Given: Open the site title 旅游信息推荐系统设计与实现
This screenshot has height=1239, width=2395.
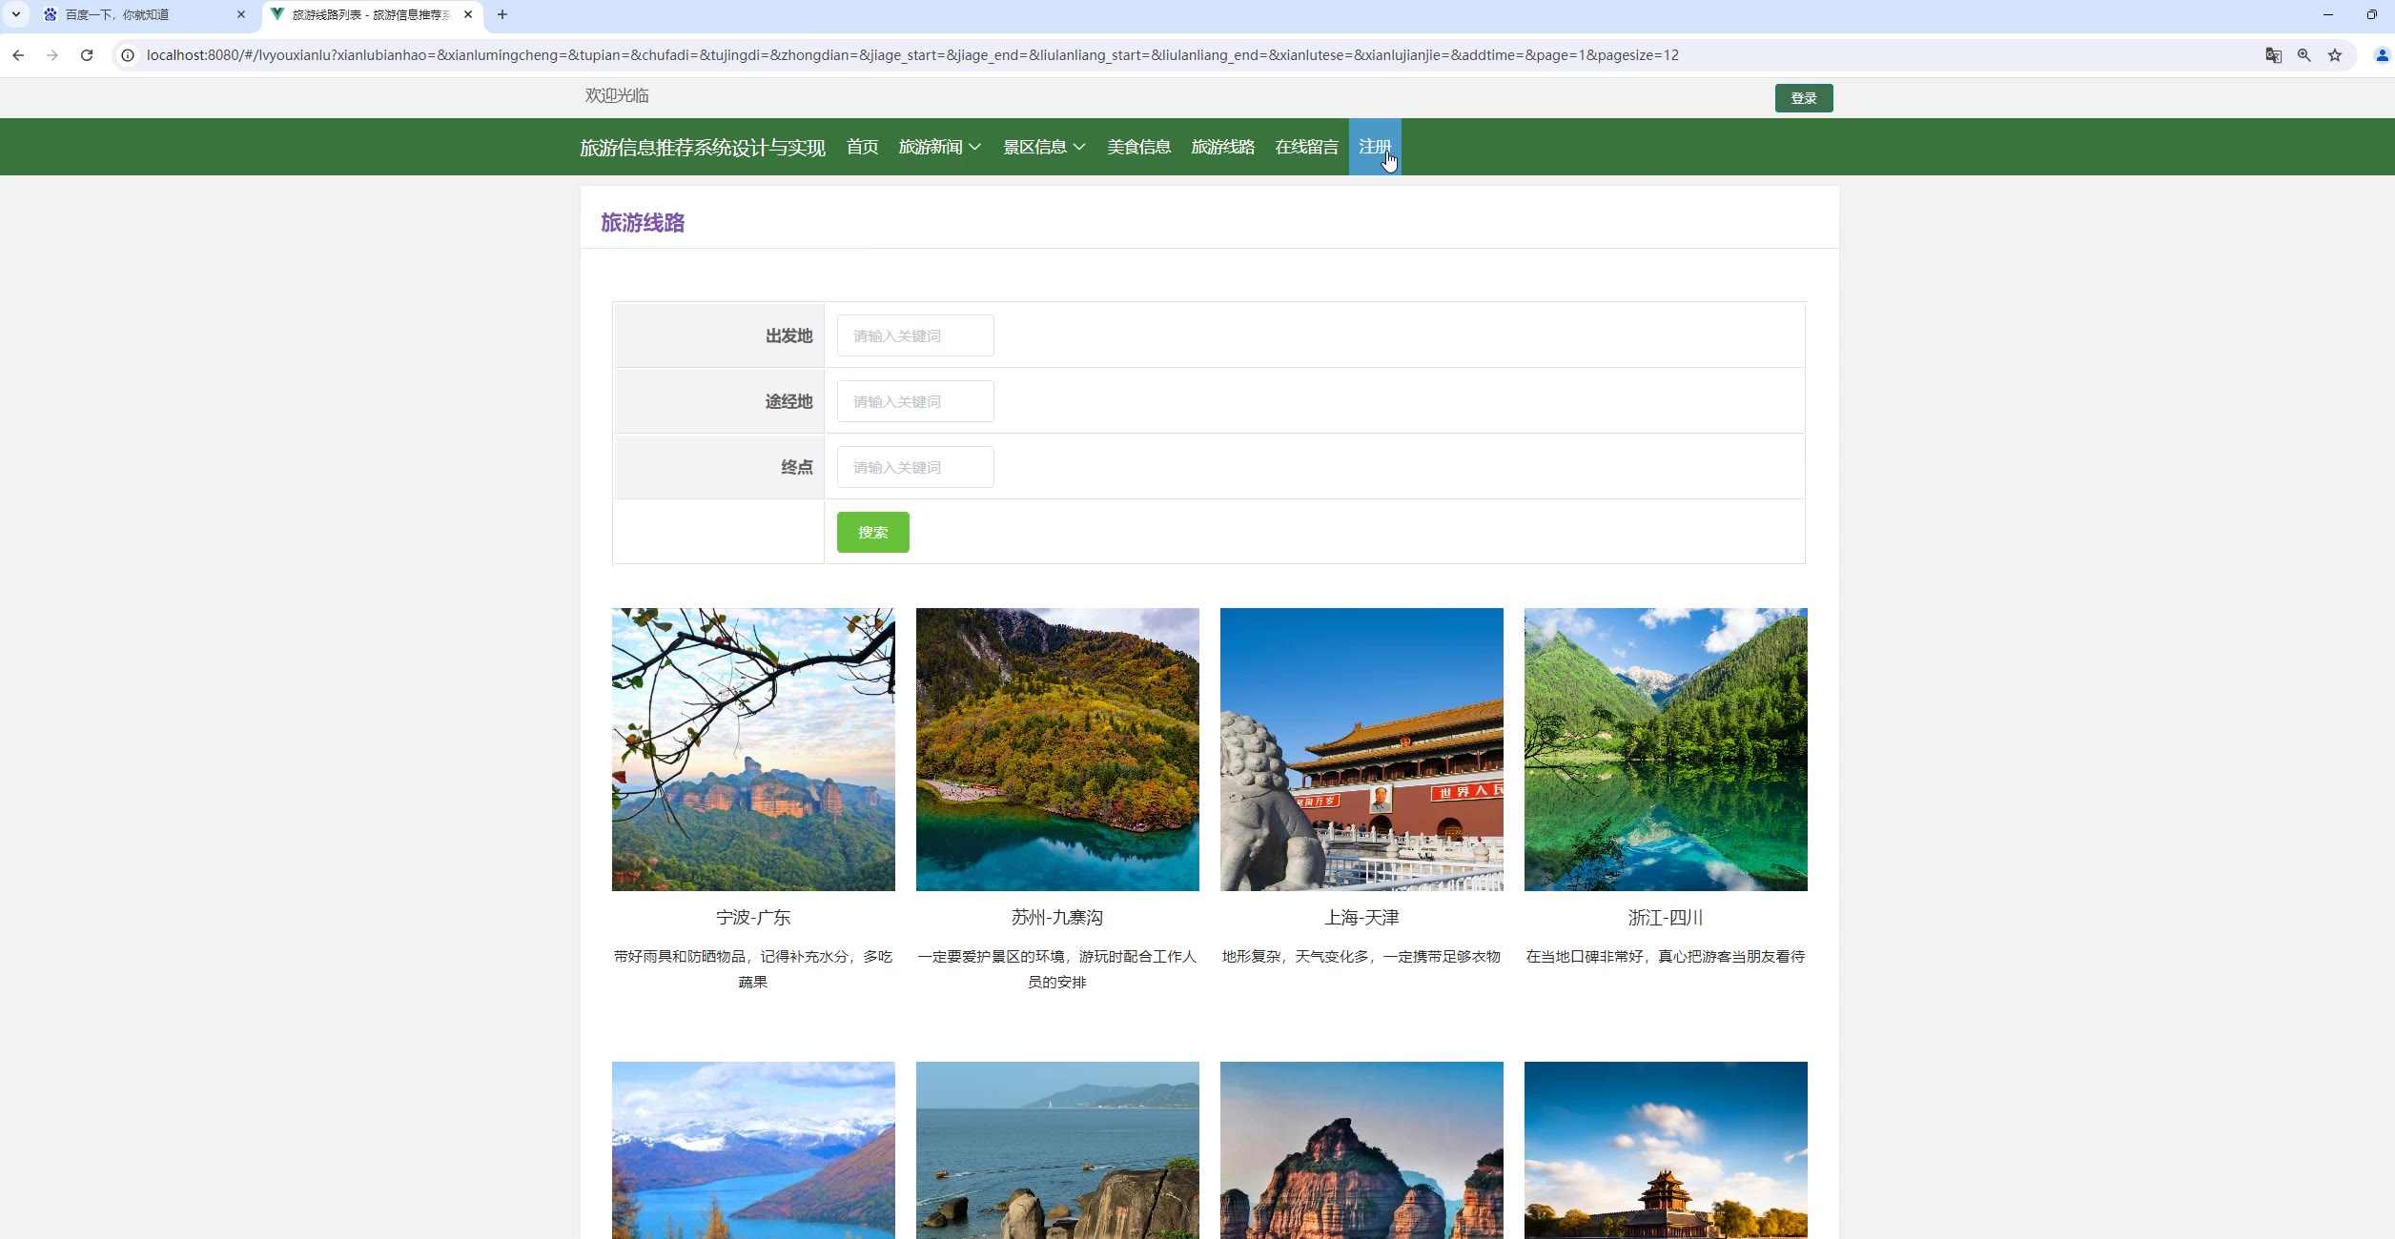Looking at the screenshot, I should (x=702, y=147).
